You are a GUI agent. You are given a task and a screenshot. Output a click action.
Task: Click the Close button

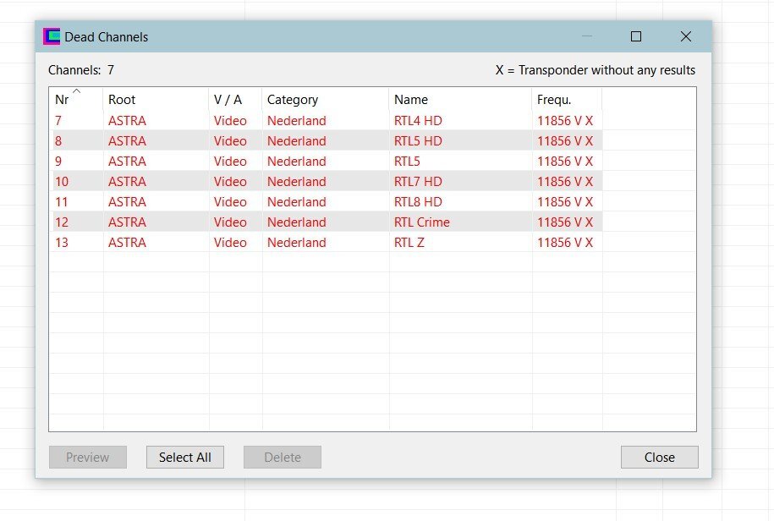coord(660,458)
